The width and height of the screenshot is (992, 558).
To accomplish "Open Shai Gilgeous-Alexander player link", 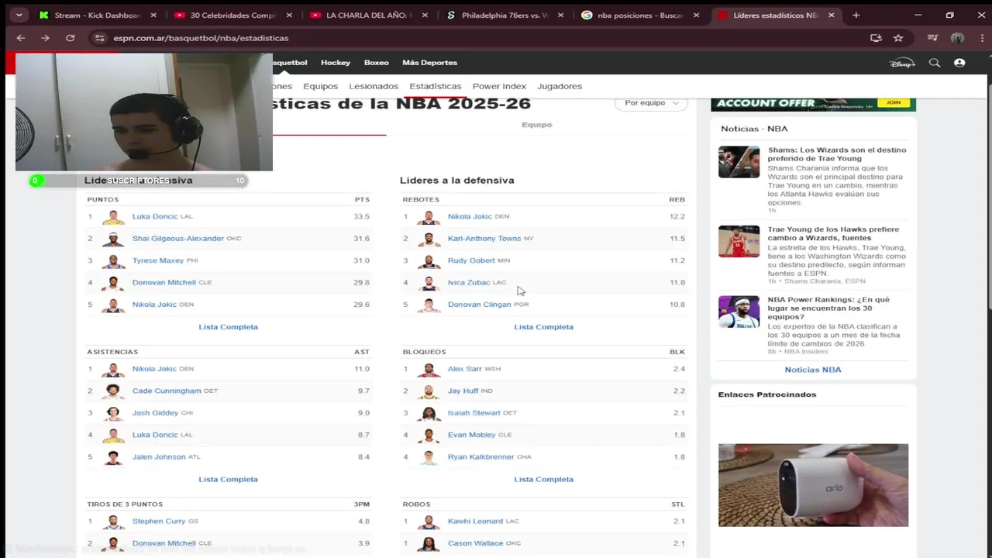I will point(177,239).
